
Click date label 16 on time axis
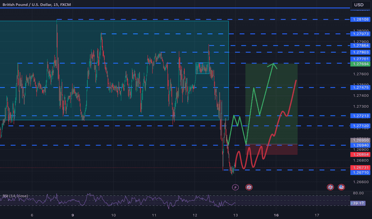276,215
